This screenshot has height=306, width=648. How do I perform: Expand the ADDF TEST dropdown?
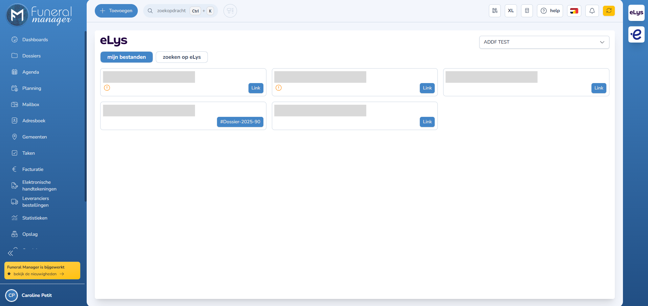544,42
